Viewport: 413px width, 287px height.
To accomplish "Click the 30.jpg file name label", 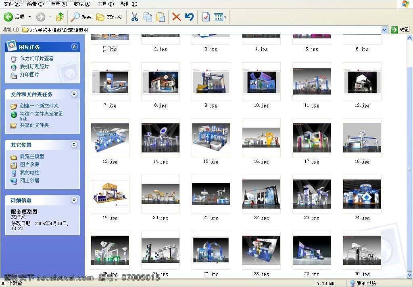I will pos(362,274).
